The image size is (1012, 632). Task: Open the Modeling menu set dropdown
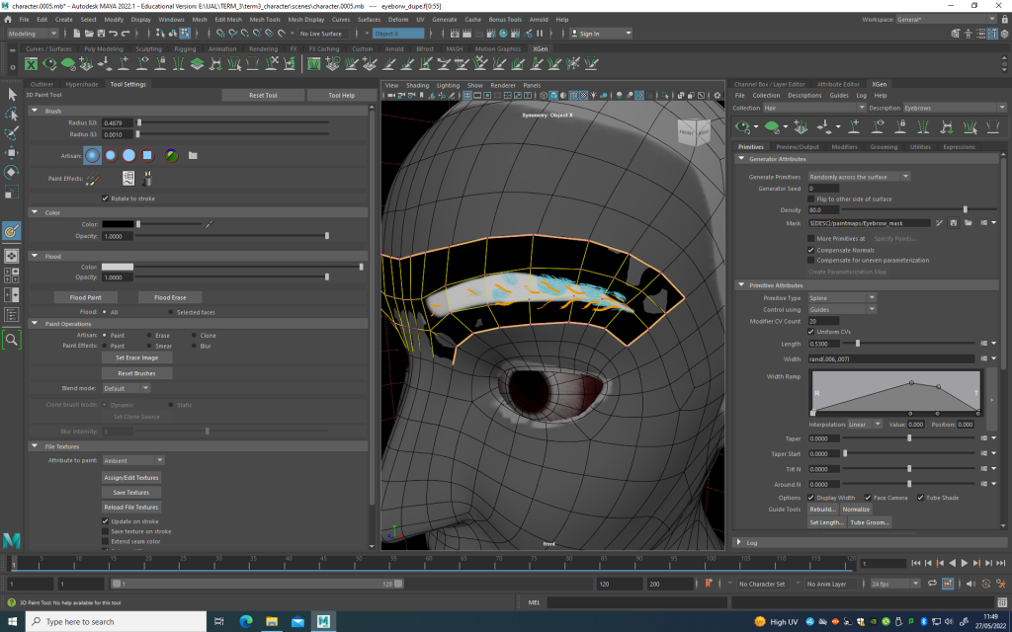click(x=33, y=34)
